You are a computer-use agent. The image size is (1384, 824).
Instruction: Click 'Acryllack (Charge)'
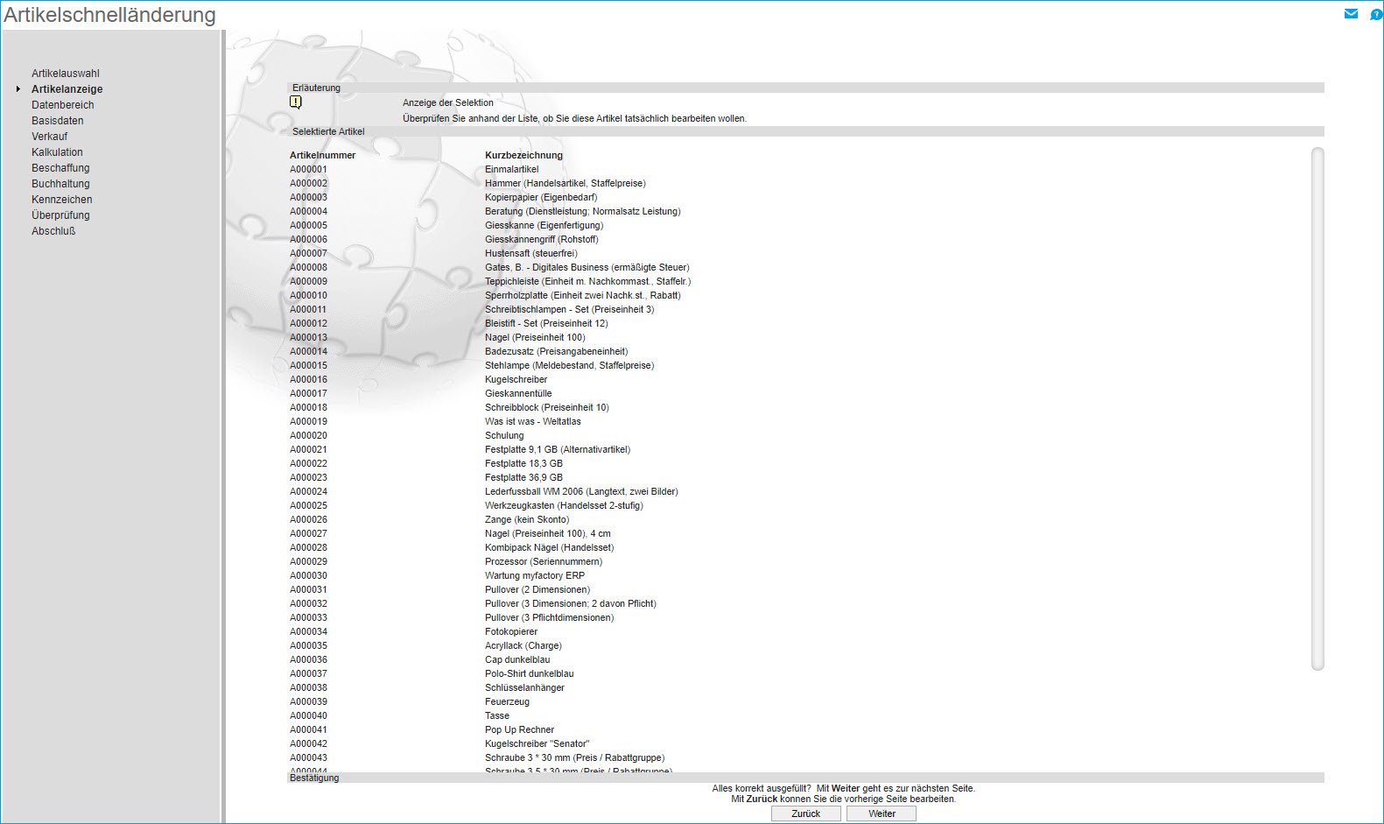coord(523,645)
